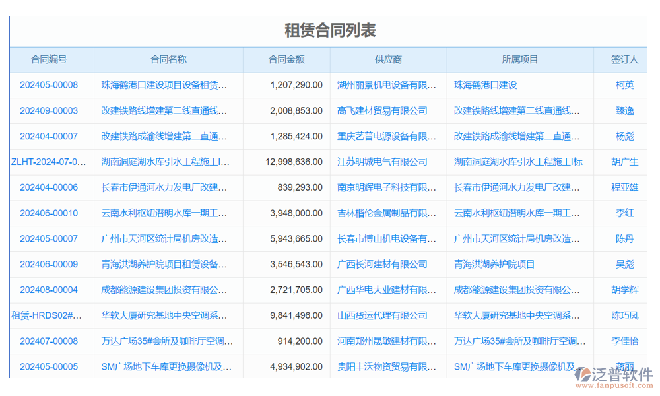The height and width of the screenshot is (396, 660).
Task: Select supplier 湖州丽景机电设备有限…
Action: pos(387,85)
